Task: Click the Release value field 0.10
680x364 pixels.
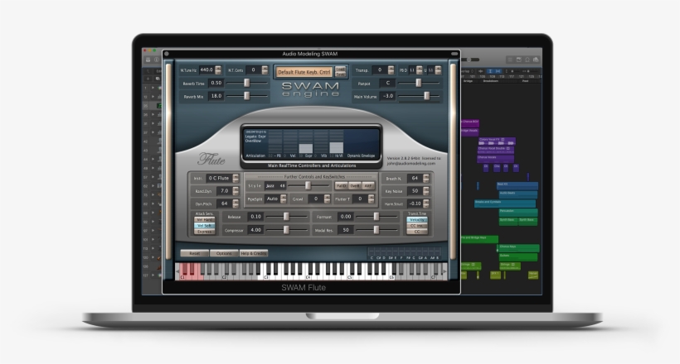Action: tap(255, 217)
